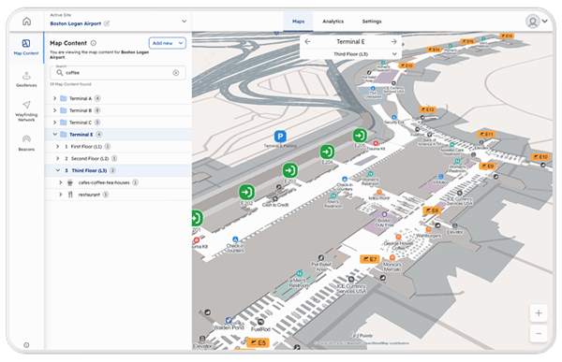
Task: Expand First Floor (L1) row
Action: (58, 147)
